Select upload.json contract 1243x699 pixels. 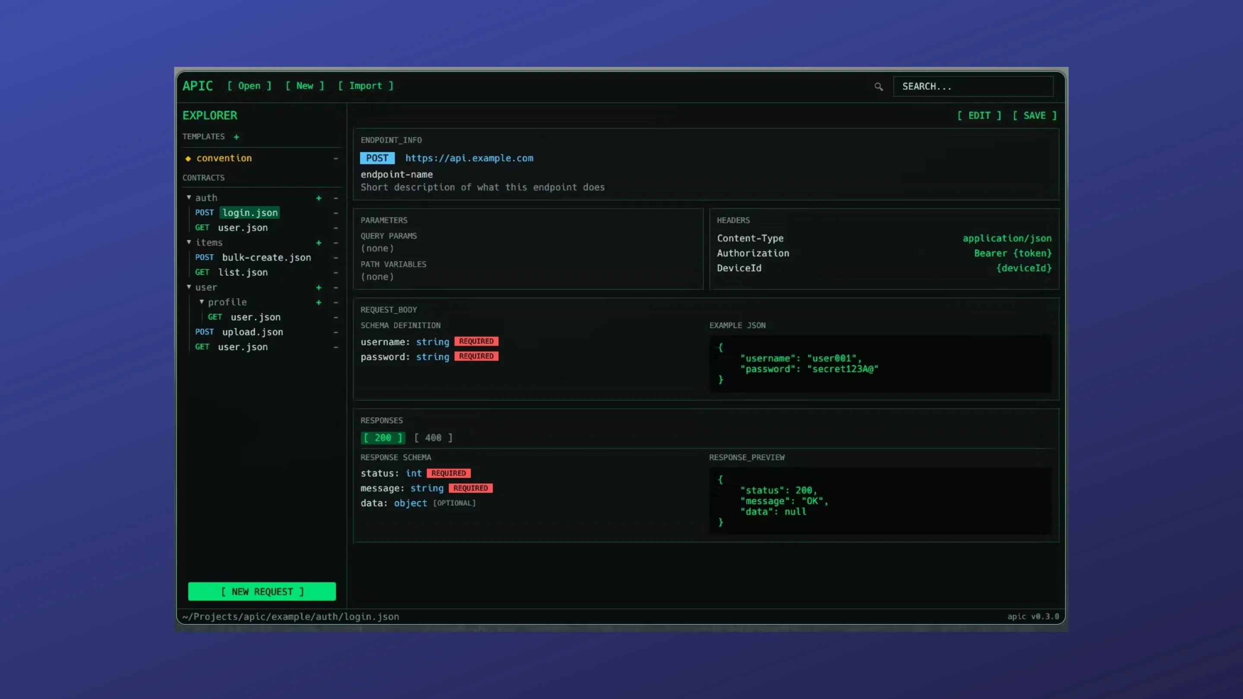(x=252, y=332)
